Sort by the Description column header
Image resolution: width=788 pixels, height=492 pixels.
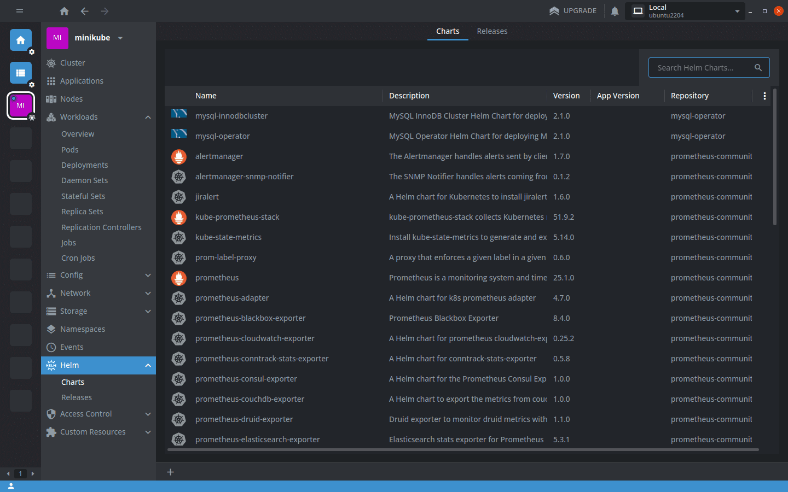pyautogui.click(x=409, y=96)
